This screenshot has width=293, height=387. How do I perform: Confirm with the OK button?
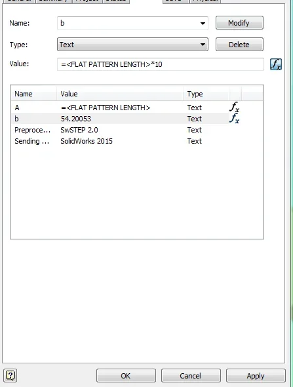[126, 376]
